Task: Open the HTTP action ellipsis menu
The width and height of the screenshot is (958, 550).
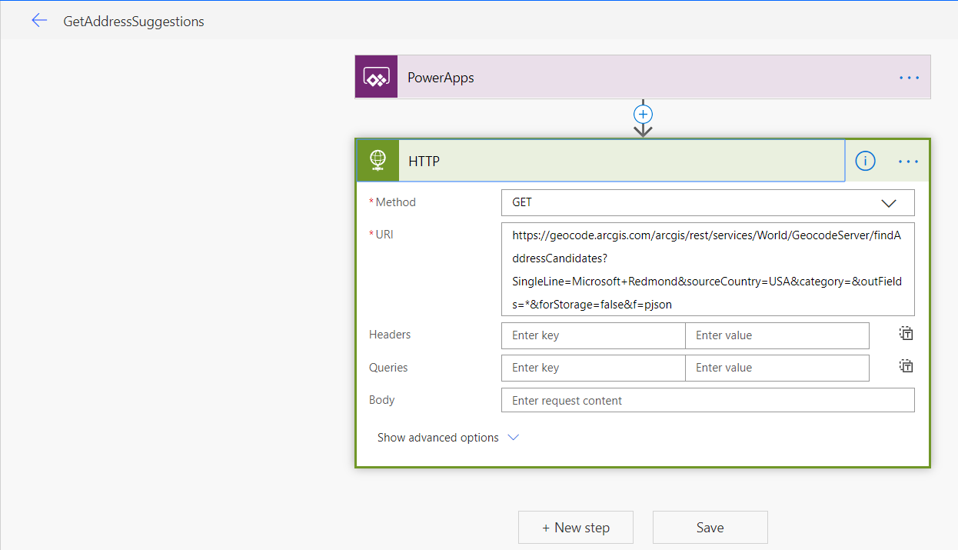Action: (x=908, y=162)
